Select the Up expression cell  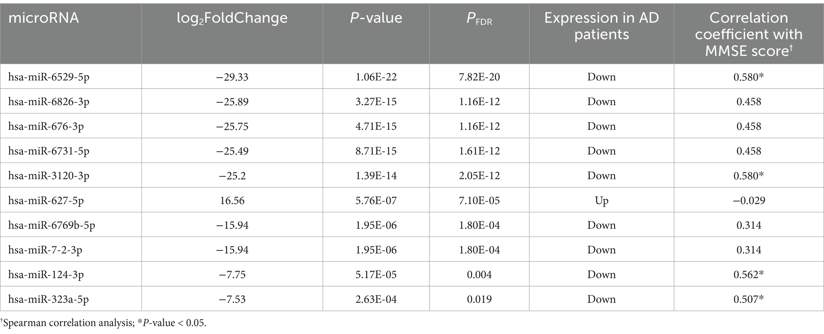[602, 201]
